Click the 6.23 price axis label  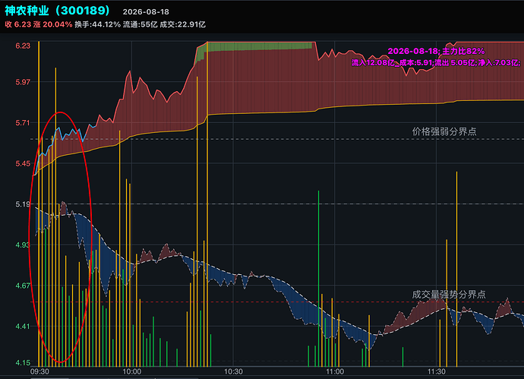[23, 46]
